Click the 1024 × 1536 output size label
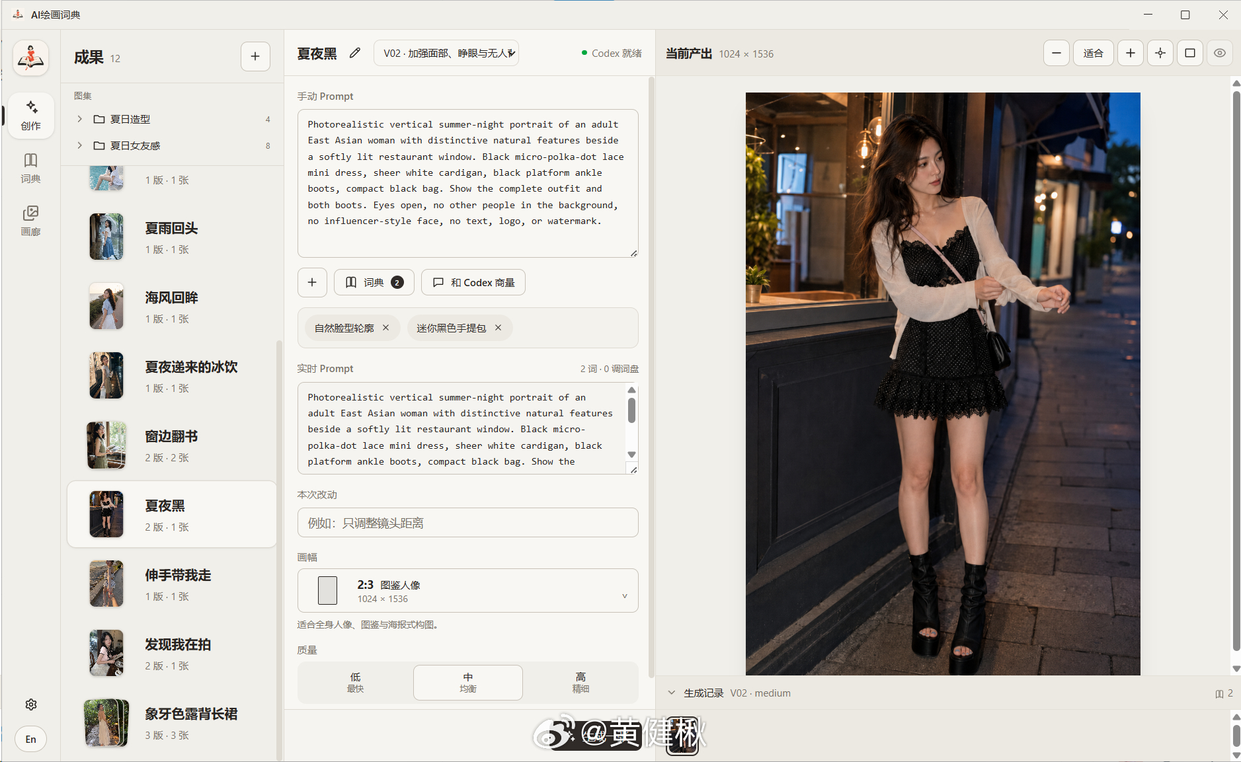 [746, 54]
